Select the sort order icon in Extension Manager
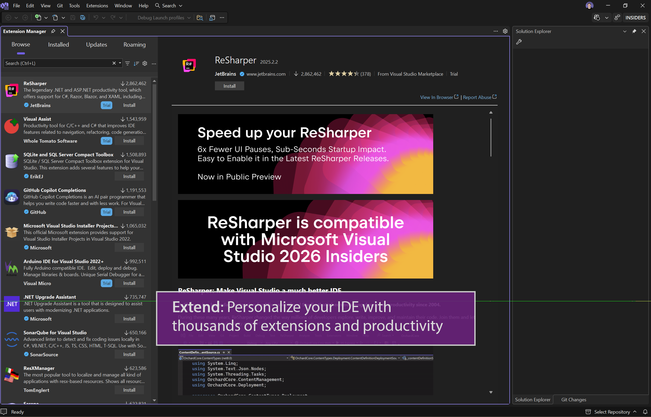 click(x=136, y=63)
